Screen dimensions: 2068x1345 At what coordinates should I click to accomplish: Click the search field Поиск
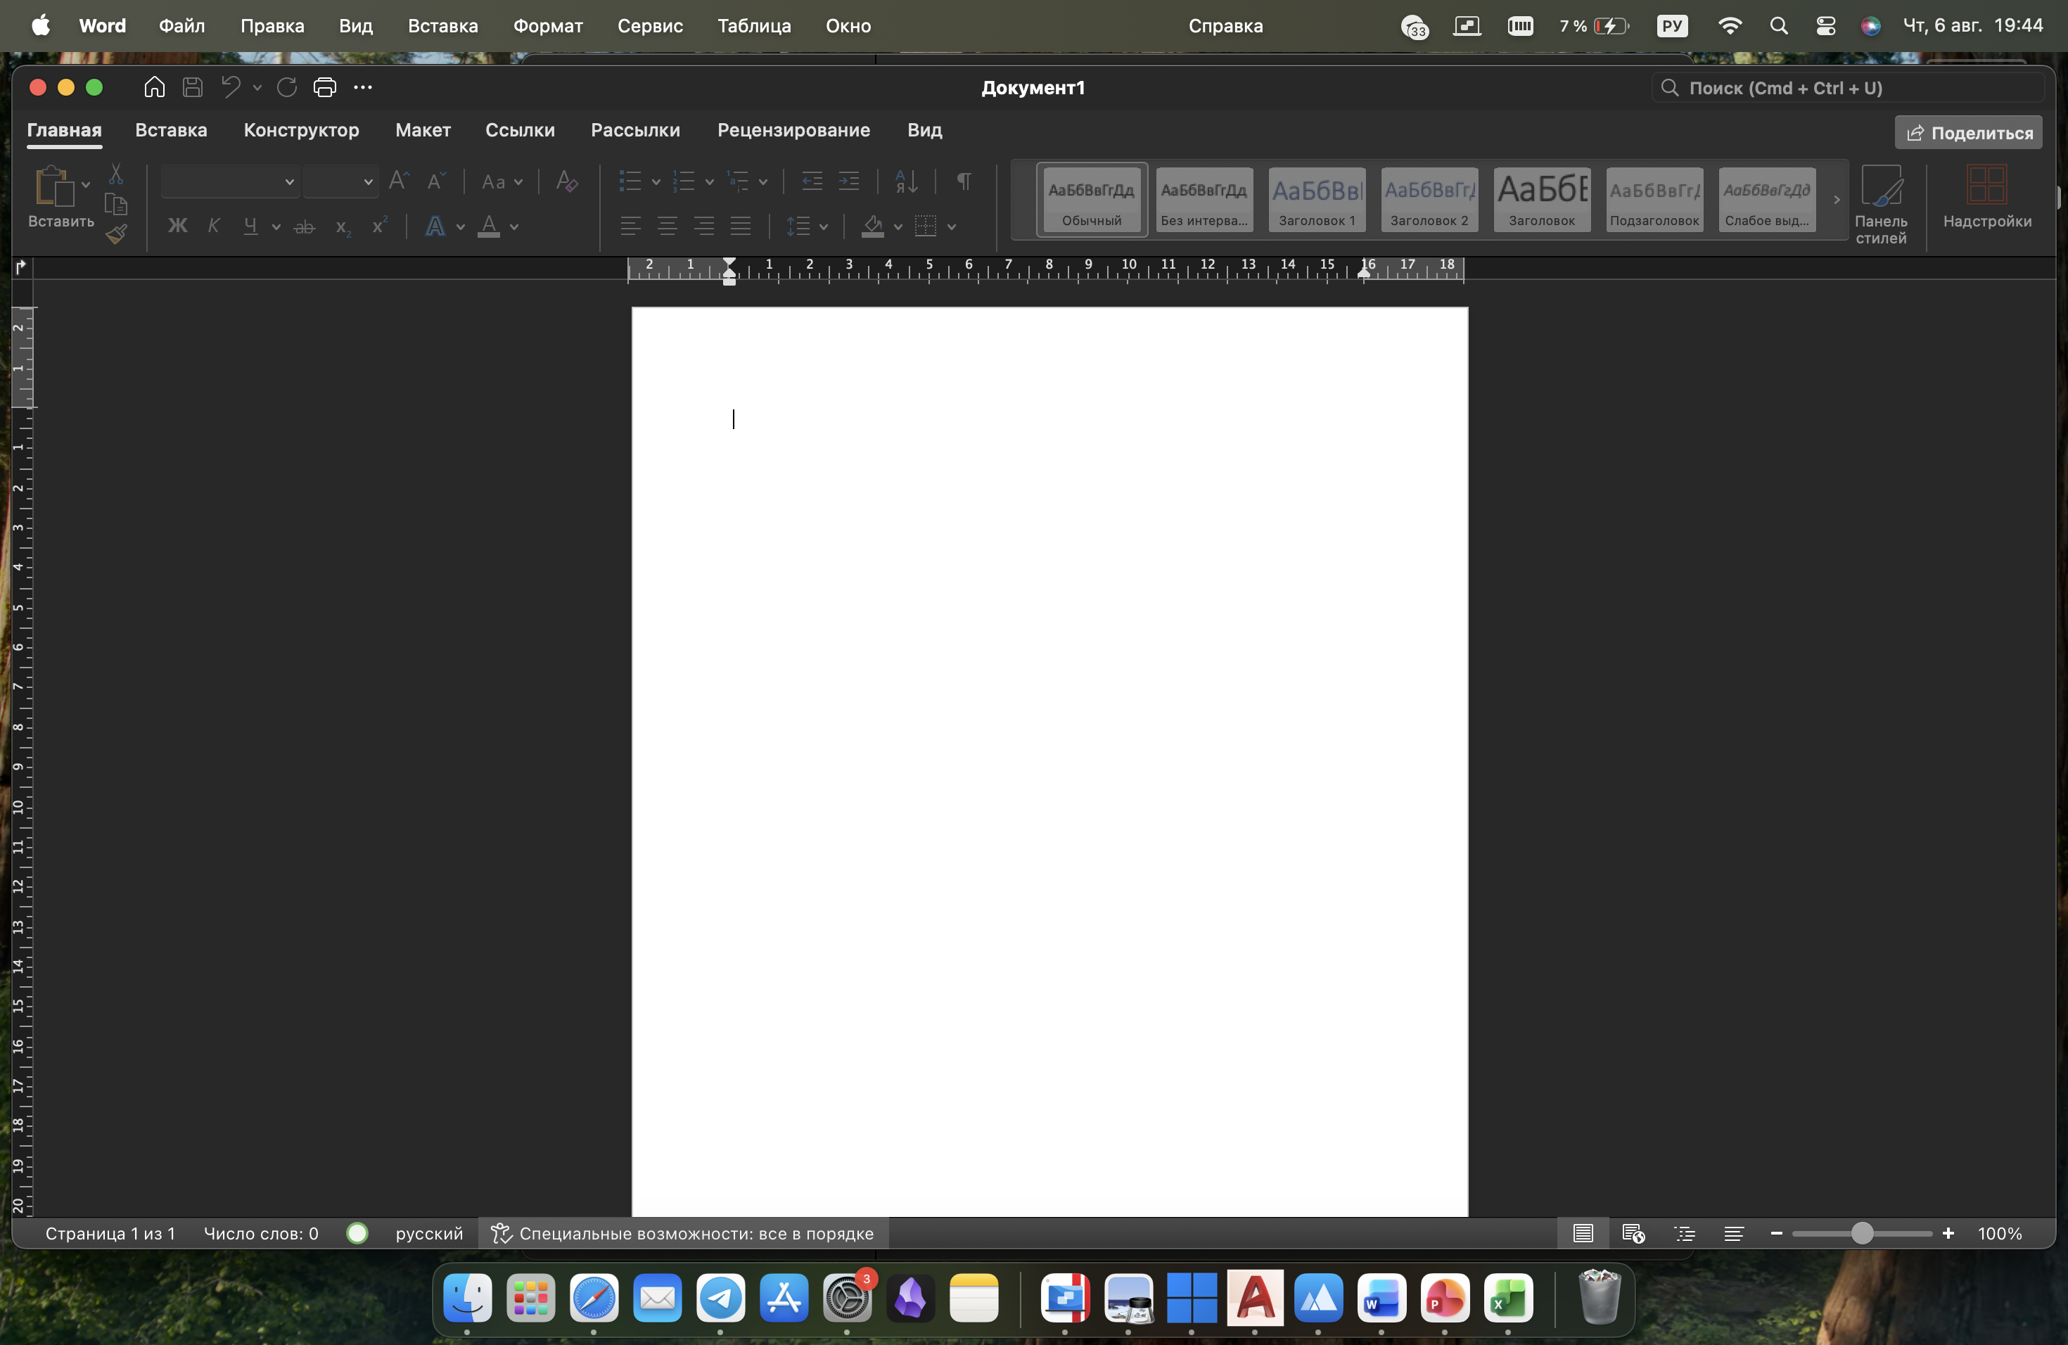click(1846, 88)
